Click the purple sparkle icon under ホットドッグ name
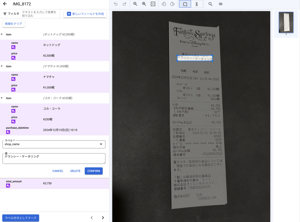Image resolution: width=300 pixels, height=222 pixels. [13, 47]
